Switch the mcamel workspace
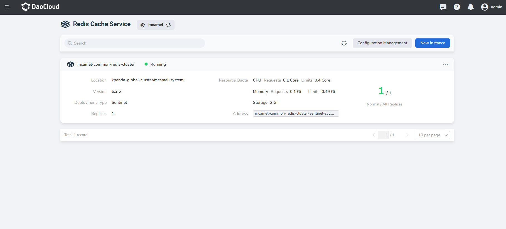 pos(168,25)
